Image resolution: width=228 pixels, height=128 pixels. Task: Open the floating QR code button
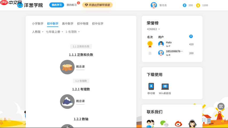click(221, 106)
